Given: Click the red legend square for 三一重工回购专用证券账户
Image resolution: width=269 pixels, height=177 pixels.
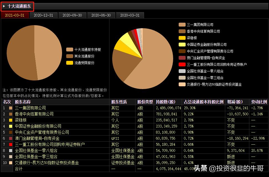Looking at the screenshot, I should click(x=182, y=64).
